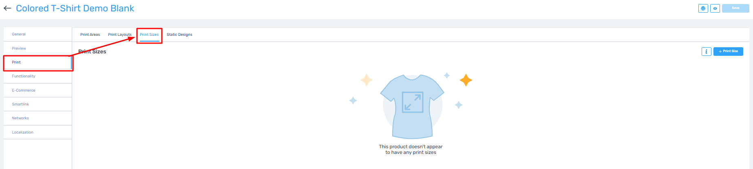Add a new Print Size

728,51
